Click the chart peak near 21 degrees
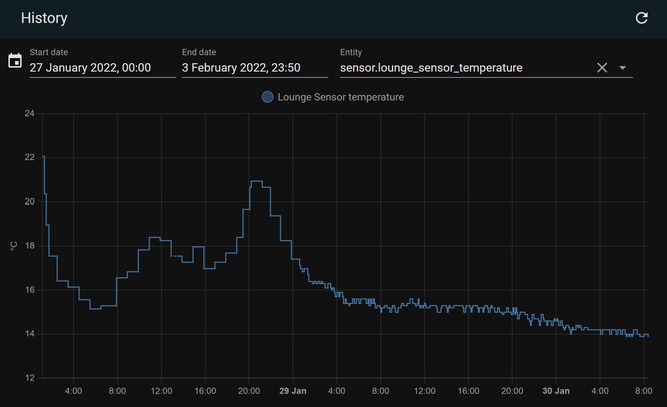The image size is (667, 407). click(x=256, y=181)
